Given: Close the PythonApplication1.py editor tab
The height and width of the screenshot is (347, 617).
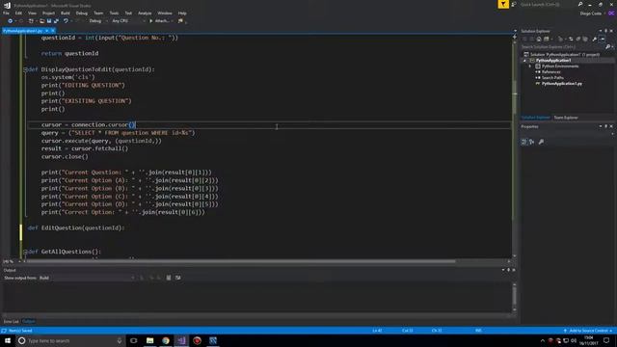Looking at the screenshot, I should pos(53,31).
